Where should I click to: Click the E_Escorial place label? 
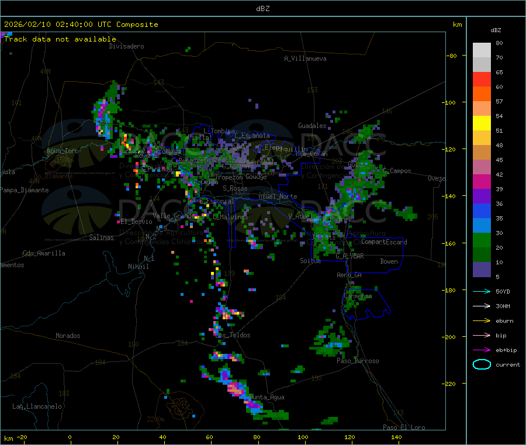pos(217,201)
